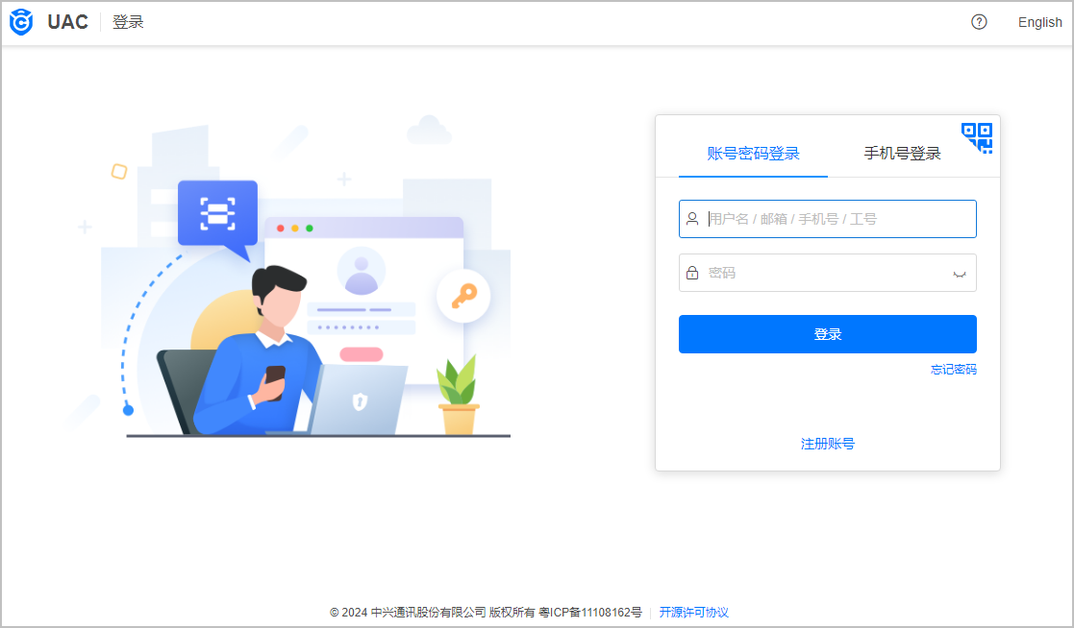Click the user icon in username field
Image resolution: width=1074 pixels, height=628 pixels.
tap(692, 219)
